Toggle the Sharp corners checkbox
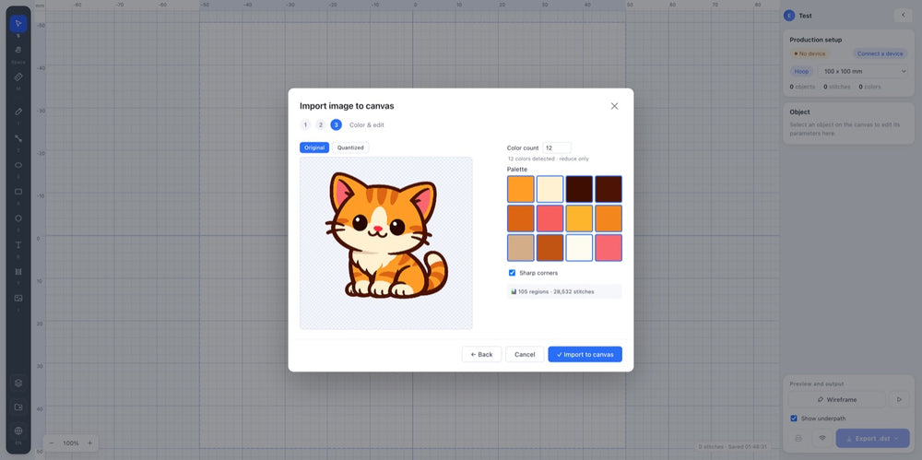Screen dimensions: 922x460 (512, 273)
